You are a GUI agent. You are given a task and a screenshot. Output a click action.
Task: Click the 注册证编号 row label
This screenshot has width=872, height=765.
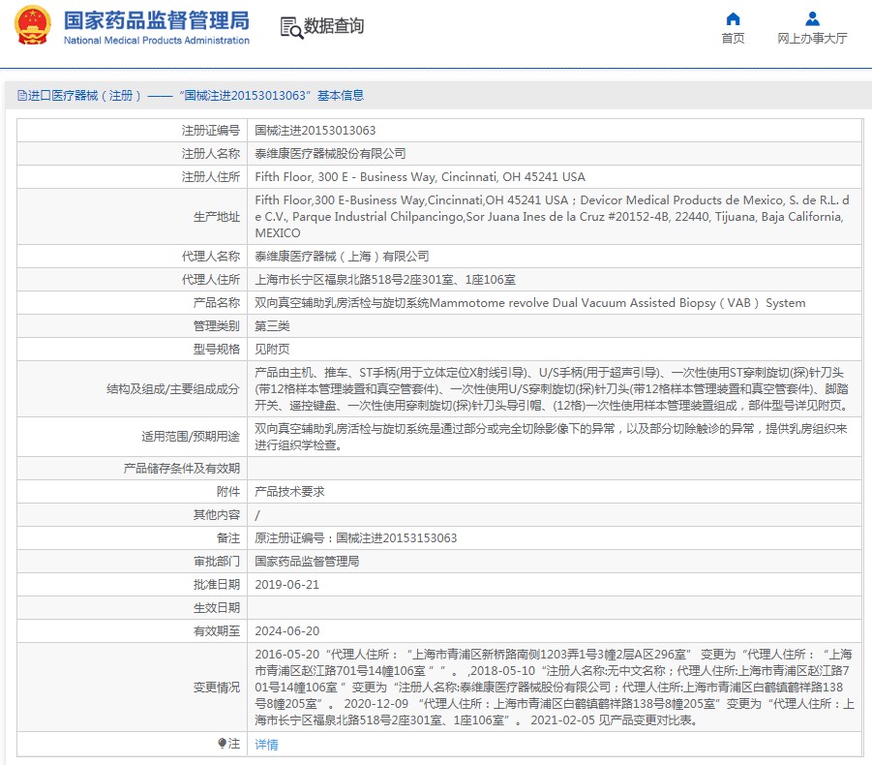(x=211, y=130)
